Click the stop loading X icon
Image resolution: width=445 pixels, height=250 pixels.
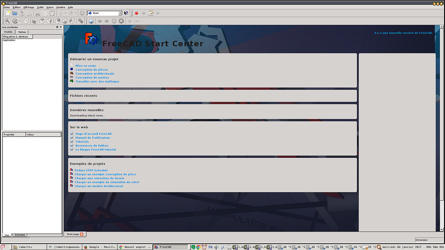(x=121, y=21)
